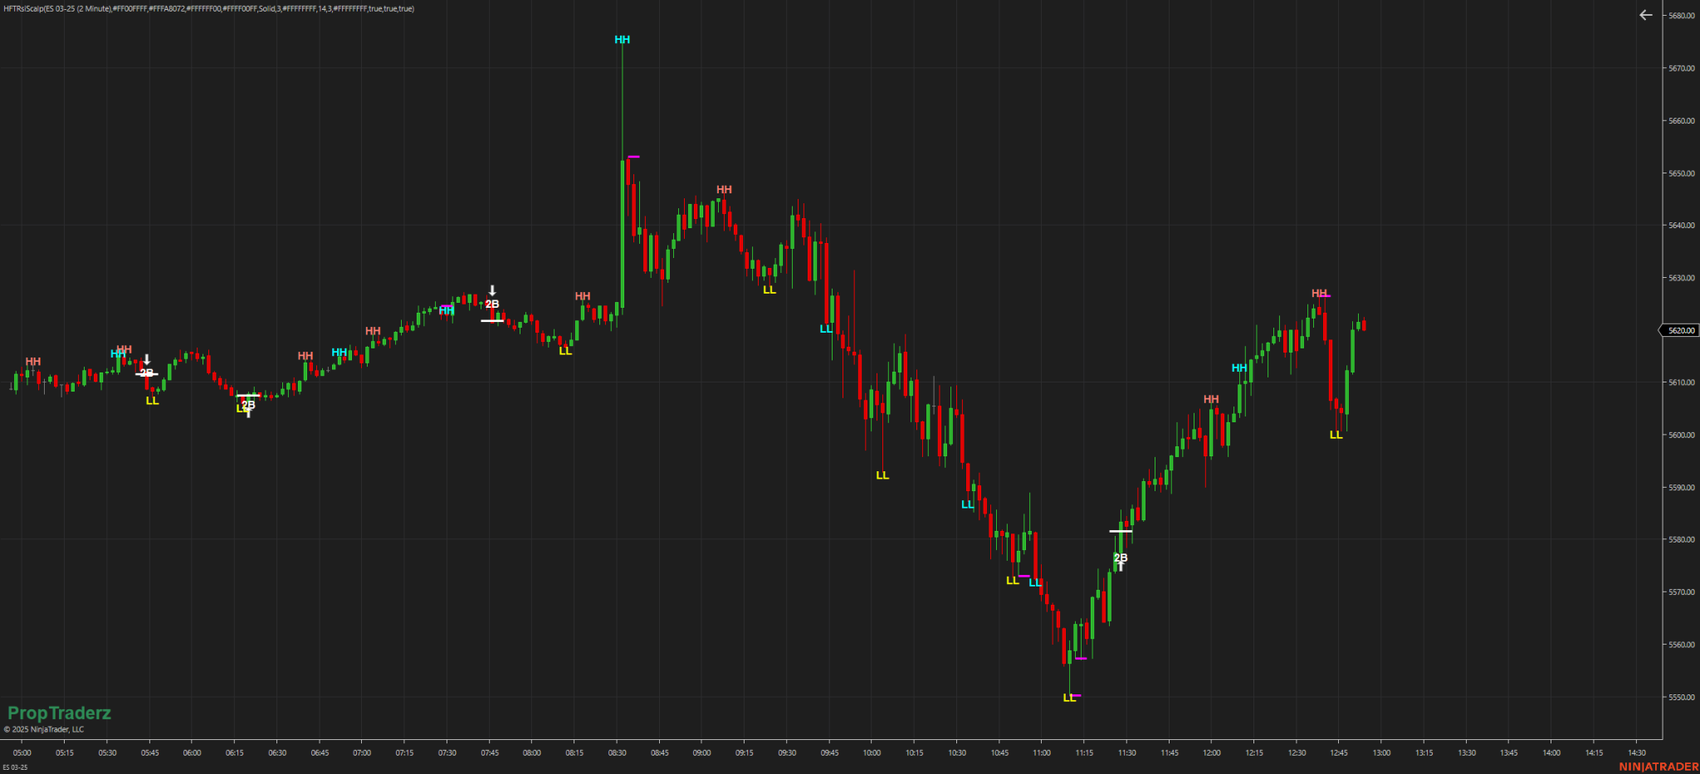This screenshot has height=774, width=1700.
Task: Click the 5680.00 label on the price axis
Action: coord(1681,16)
